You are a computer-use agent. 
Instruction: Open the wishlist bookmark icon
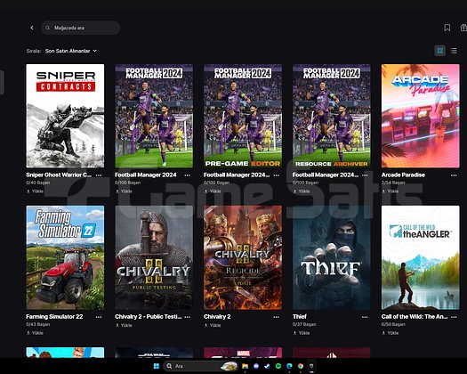click(x=447, y=28)
